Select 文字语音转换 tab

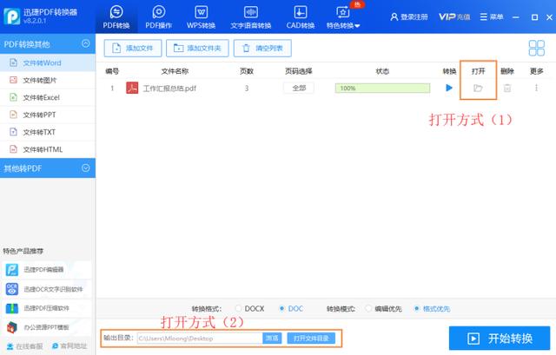click(x=251, y=16)
